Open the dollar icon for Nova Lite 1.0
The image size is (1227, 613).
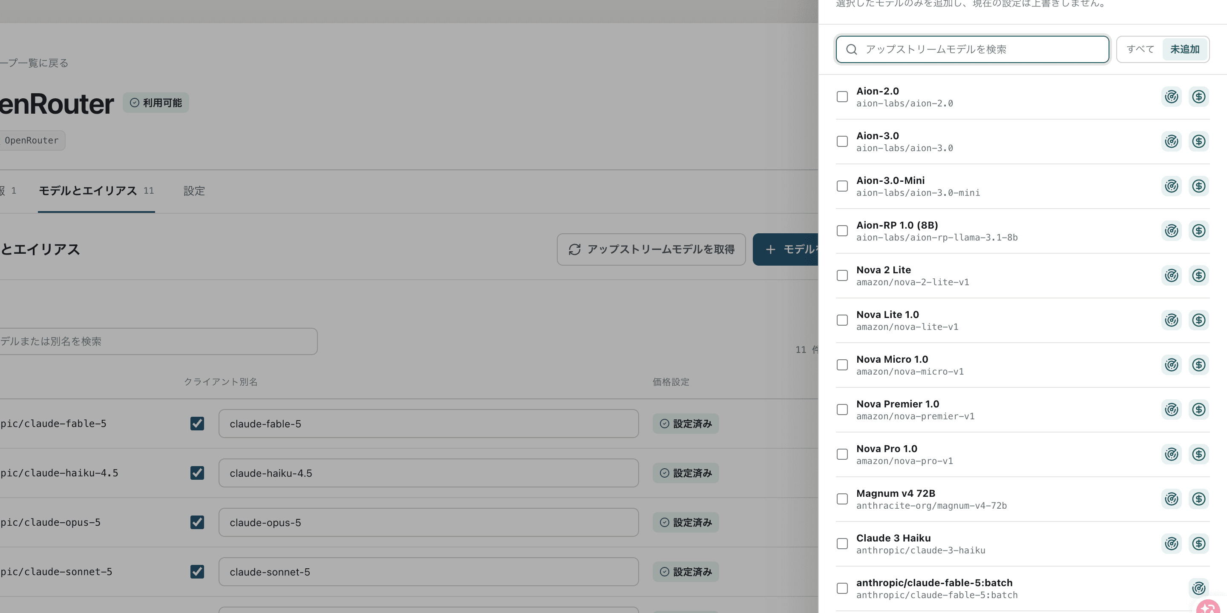1198,320
